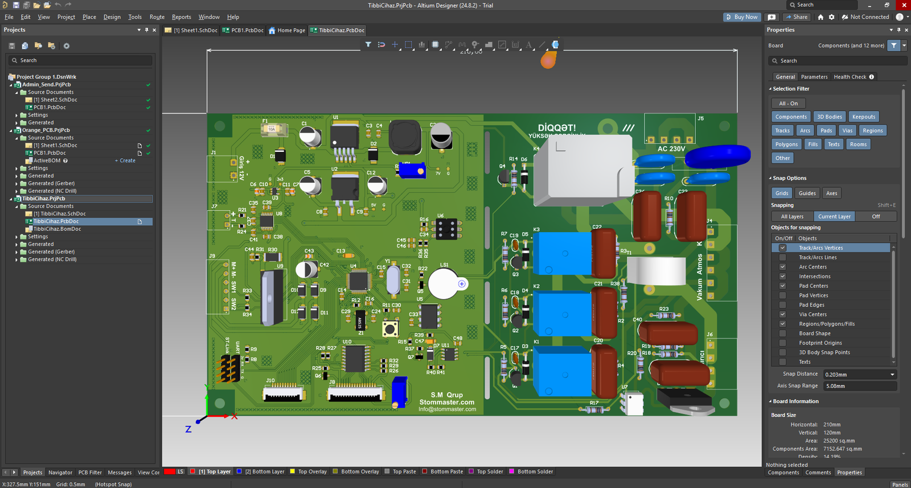The image size is (911, 488).
Task: Open the home page via house icon
Action: (820, 17)
